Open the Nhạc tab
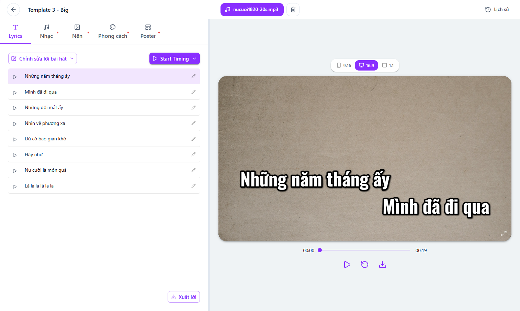 46,32
